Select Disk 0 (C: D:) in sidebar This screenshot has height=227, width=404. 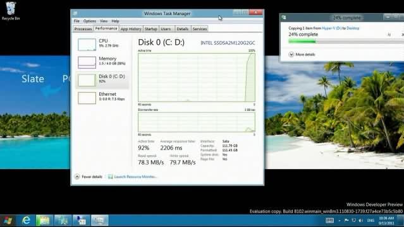(x=102, y=80)
